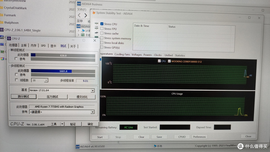Click the AIDA64 status bar logo icon

pos(78,147)
